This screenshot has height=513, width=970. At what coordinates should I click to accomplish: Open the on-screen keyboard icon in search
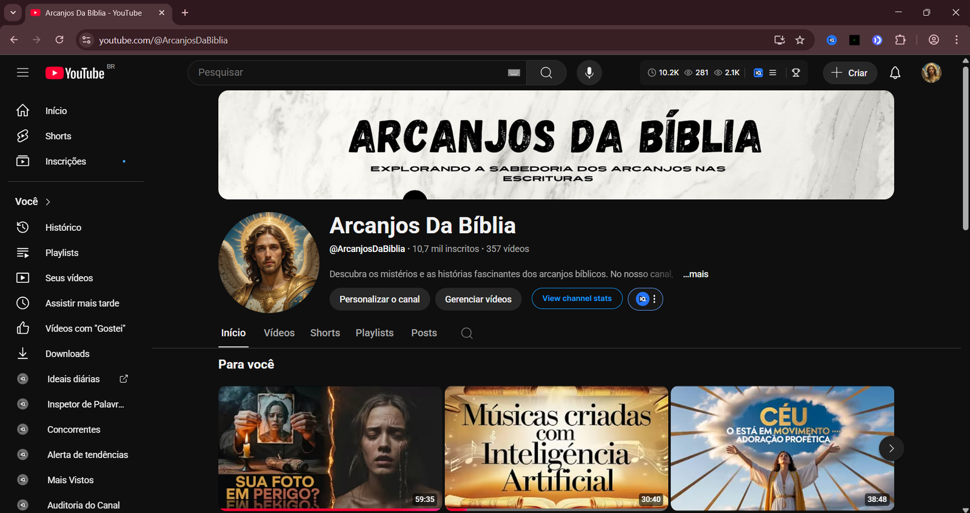point(514,73)
